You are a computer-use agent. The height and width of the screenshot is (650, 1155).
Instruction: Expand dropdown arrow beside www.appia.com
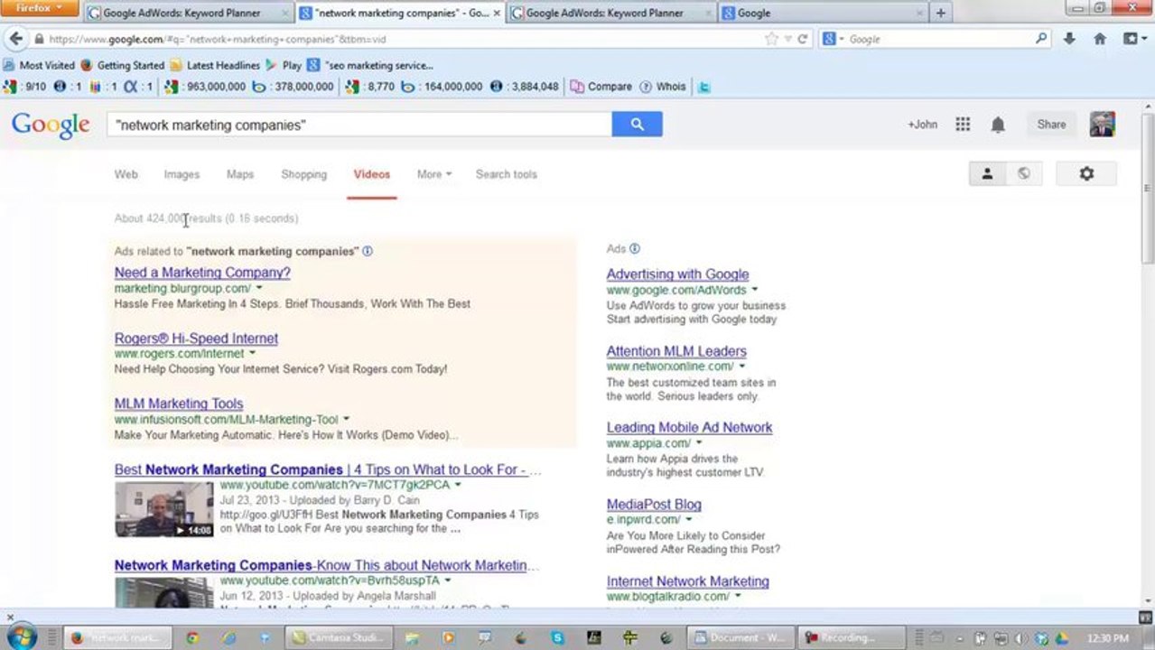[x=699, y=443]
